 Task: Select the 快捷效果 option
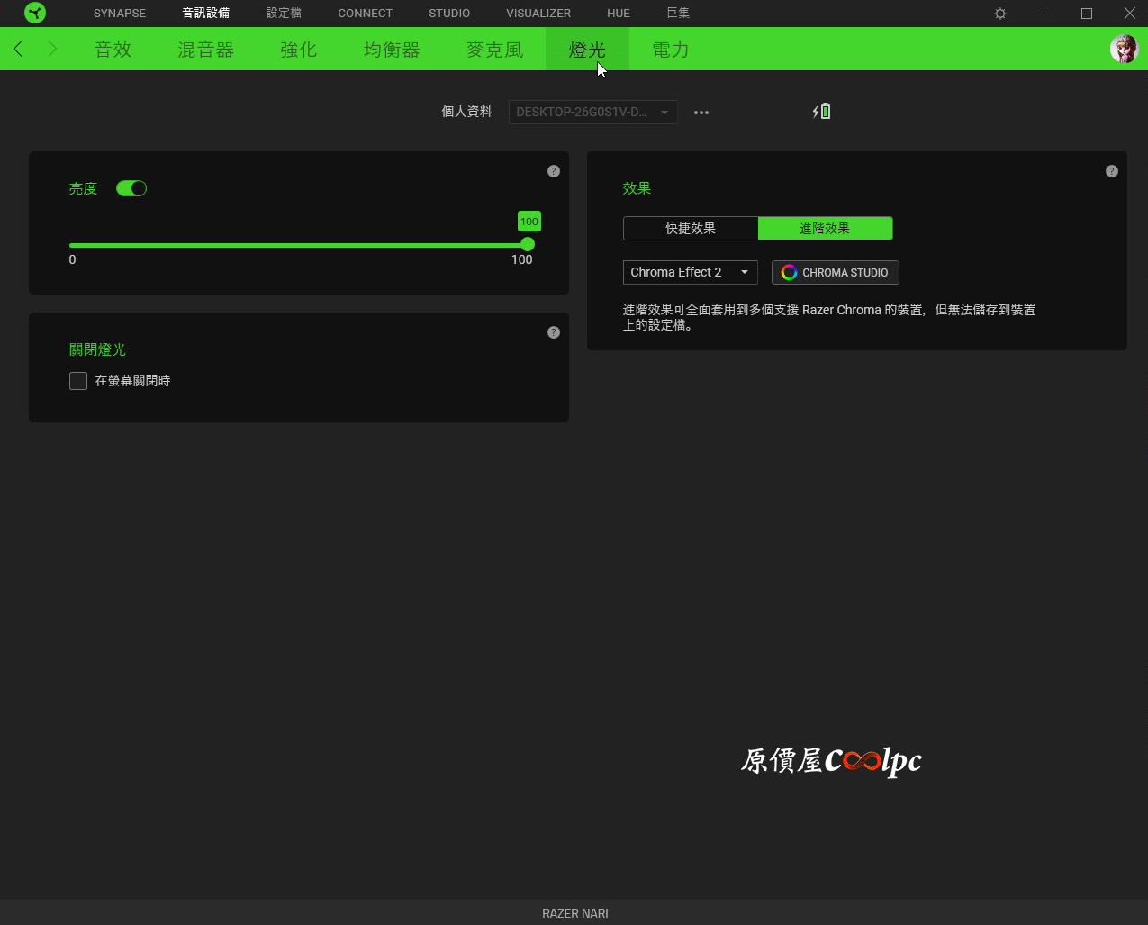691,229
